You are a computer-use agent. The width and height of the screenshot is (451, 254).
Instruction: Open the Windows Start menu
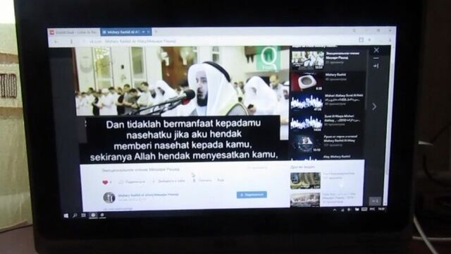click(x=66, y=215)
